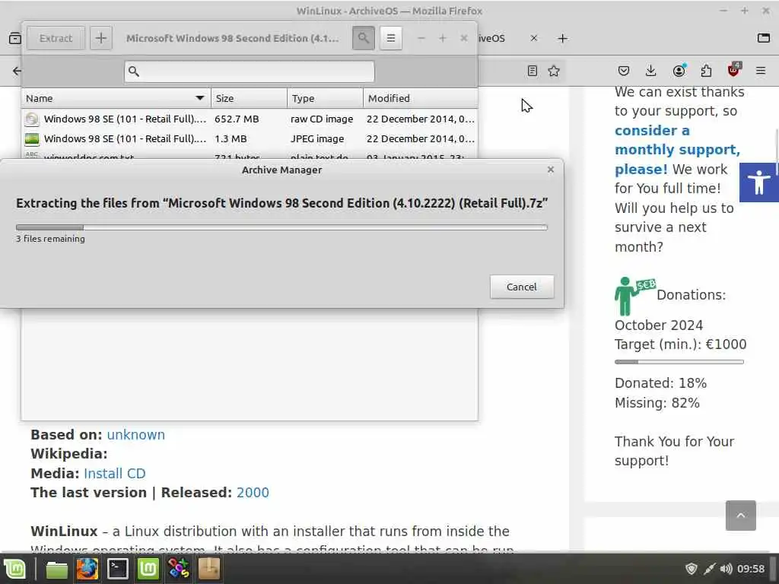Switch to Archive Manager taskbar icon

pos(209,569)
